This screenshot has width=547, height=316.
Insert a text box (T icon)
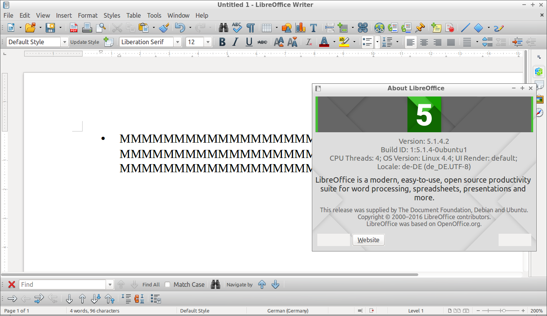coord(313,28)
